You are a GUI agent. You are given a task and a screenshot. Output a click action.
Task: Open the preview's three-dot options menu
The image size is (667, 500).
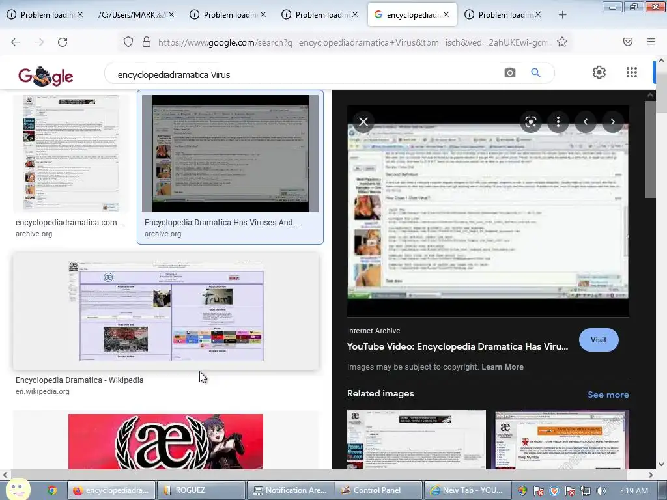point(558,122)
